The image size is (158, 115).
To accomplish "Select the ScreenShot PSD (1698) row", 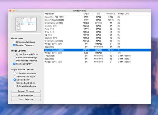I will 97,17.
